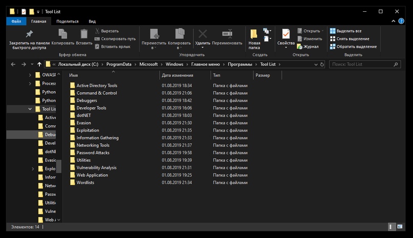Click Вырезать (Cut) scissors icon
Image resolution: width=413 pixels, height=238 pixels.
point(98,31)
